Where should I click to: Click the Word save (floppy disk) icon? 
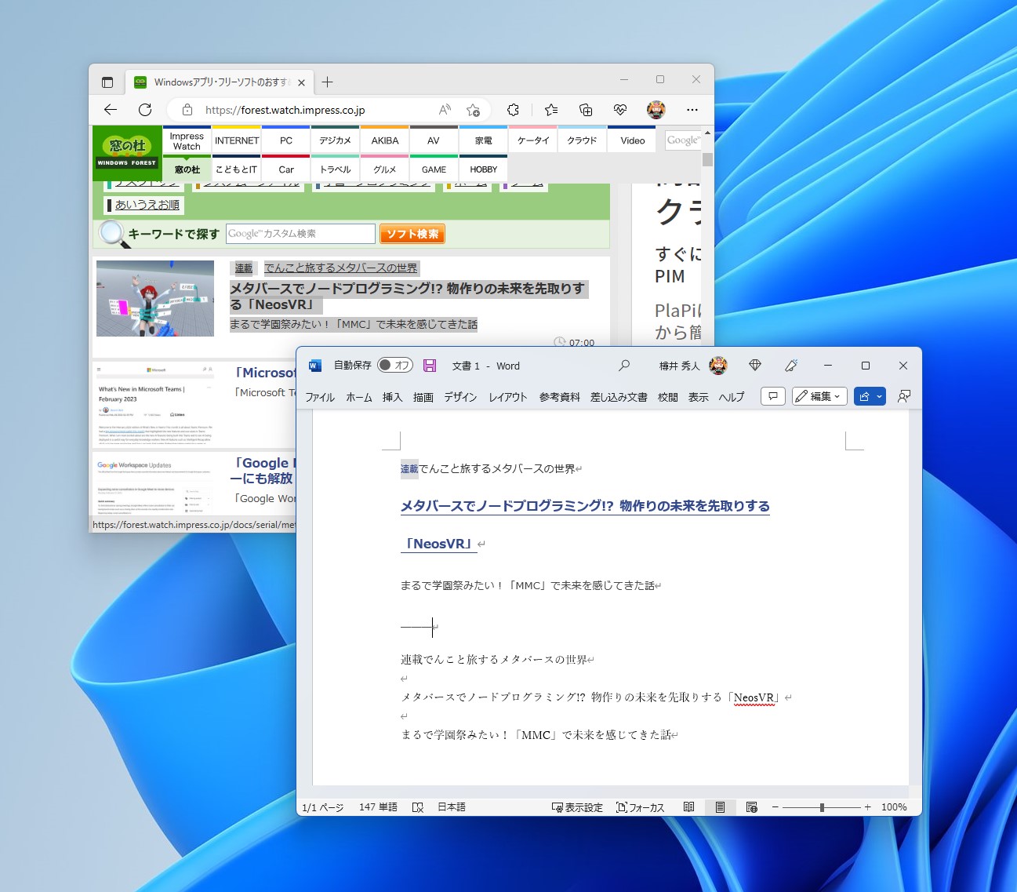click(429, 365)
